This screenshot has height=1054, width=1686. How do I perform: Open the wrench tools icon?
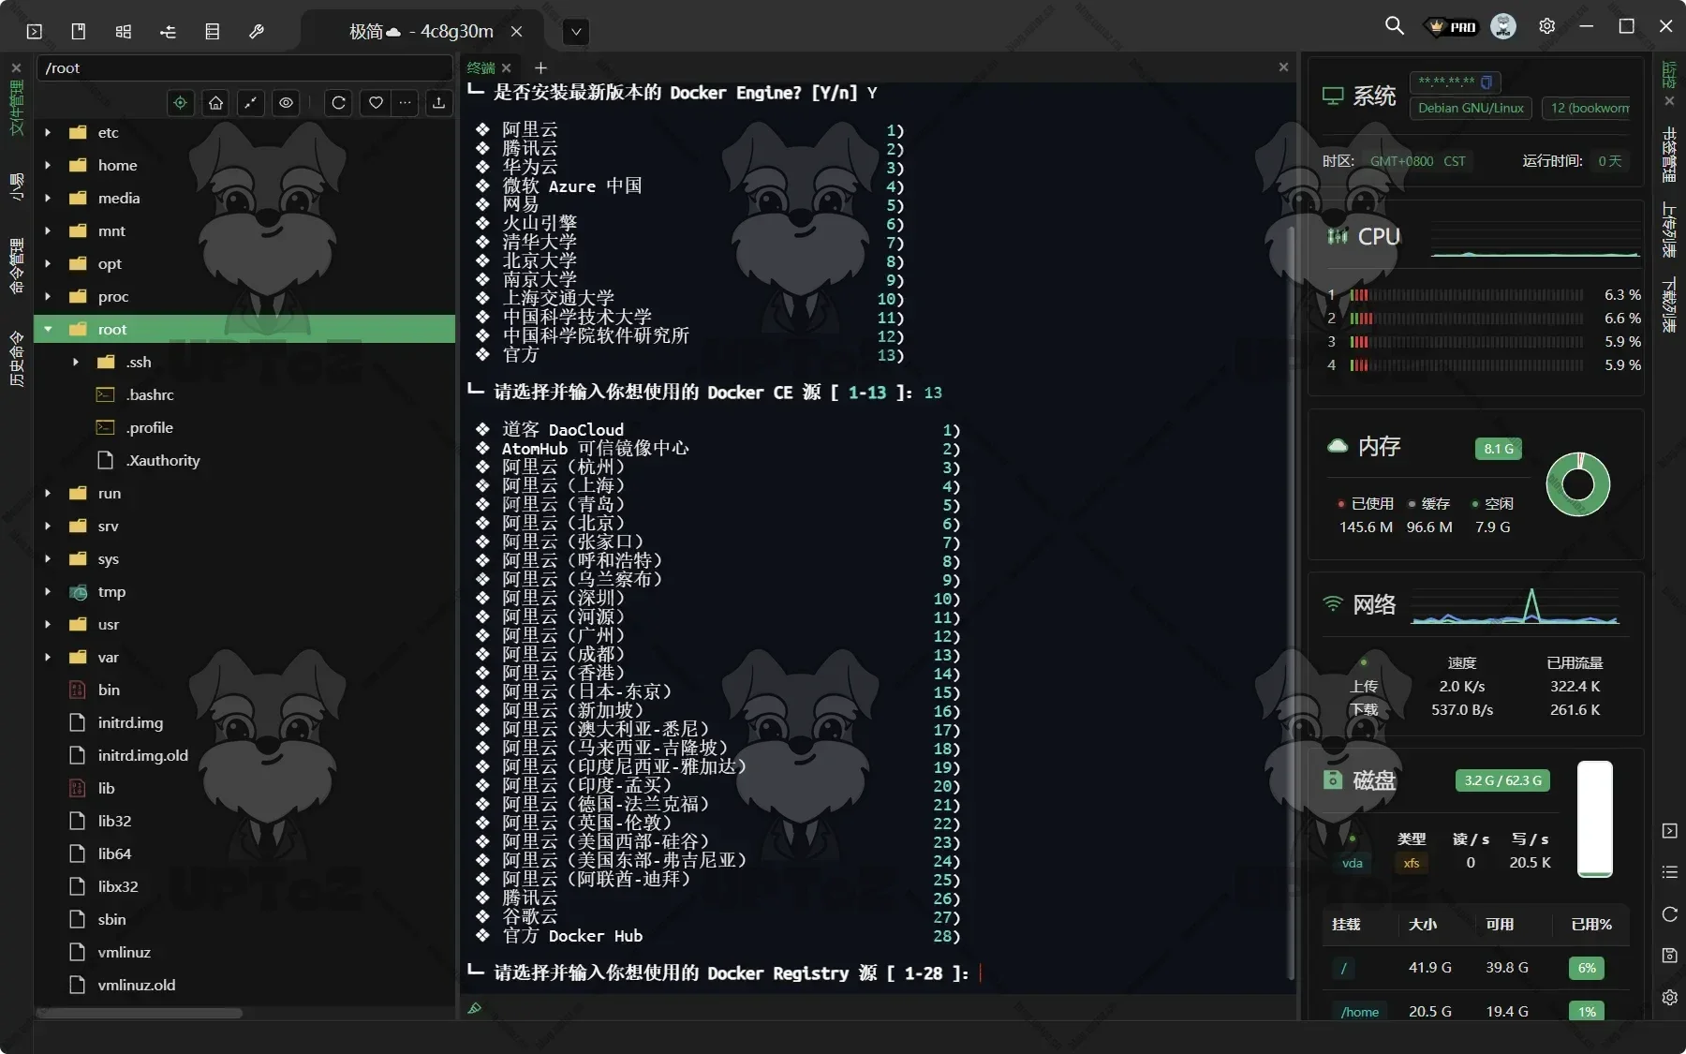(257, 31)
